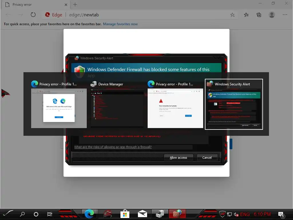Click Windows Security Alert dialog title bar
293x220 pixels.
coord(146,58)
